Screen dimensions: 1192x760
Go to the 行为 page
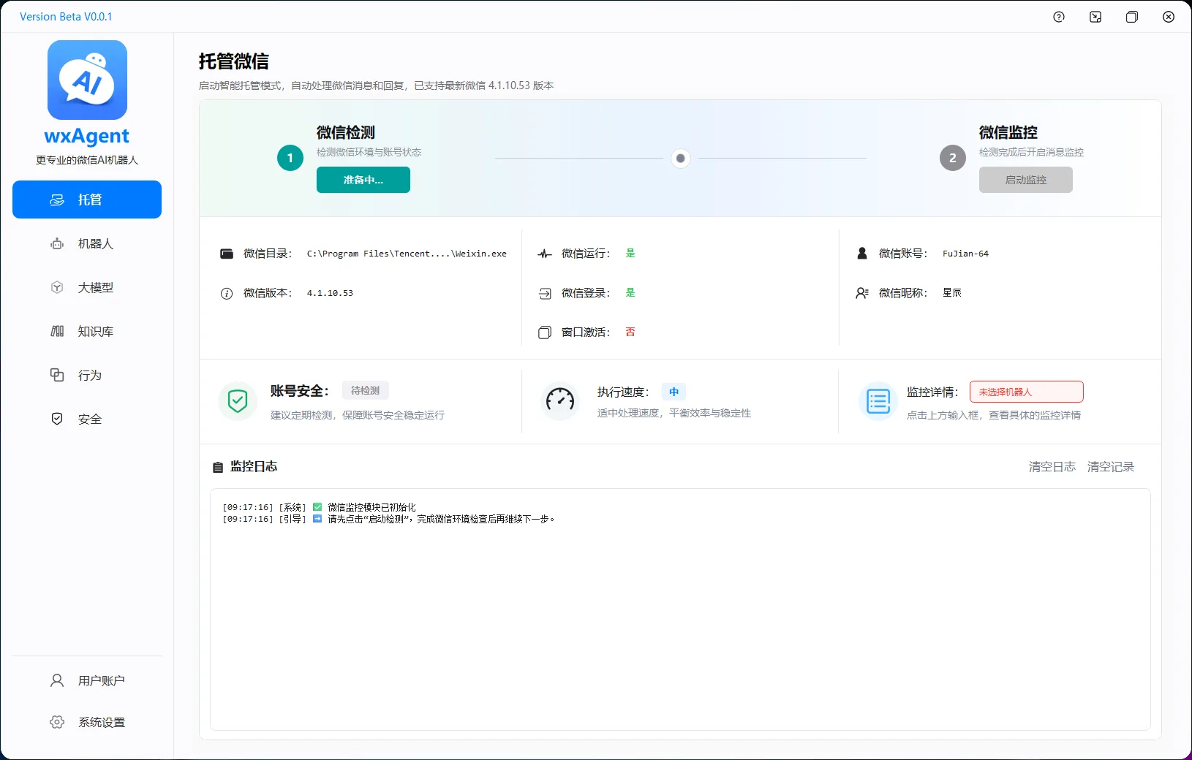point(87,375)
